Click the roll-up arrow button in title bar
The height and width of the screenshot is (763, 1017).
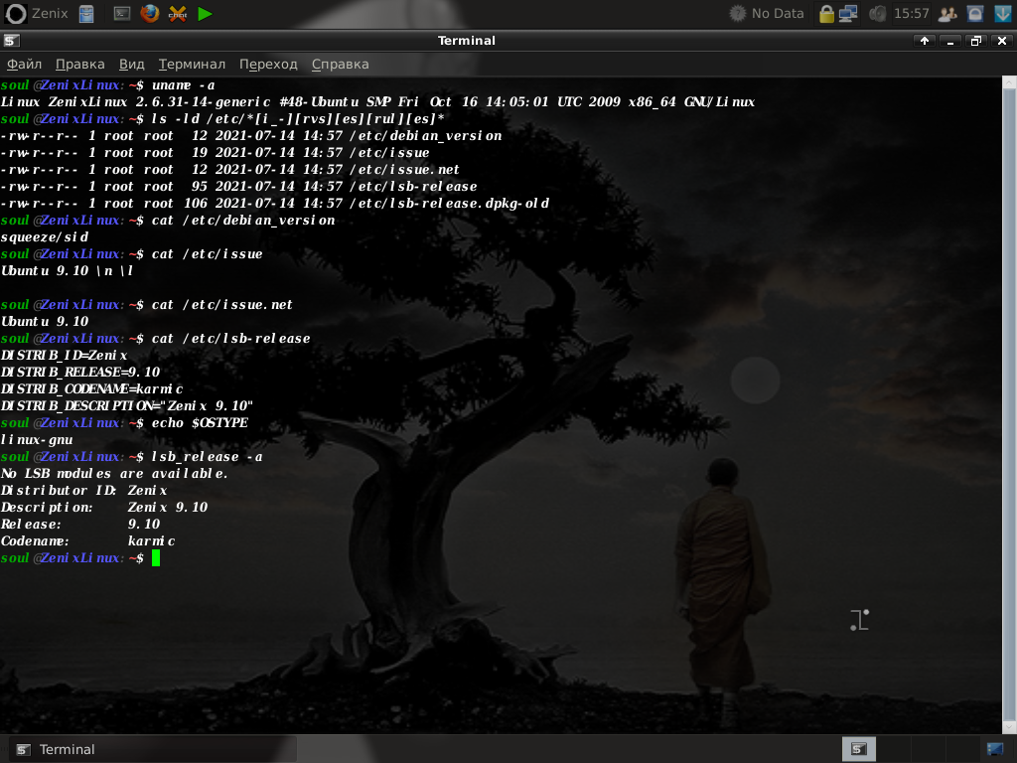coord(925,41)
